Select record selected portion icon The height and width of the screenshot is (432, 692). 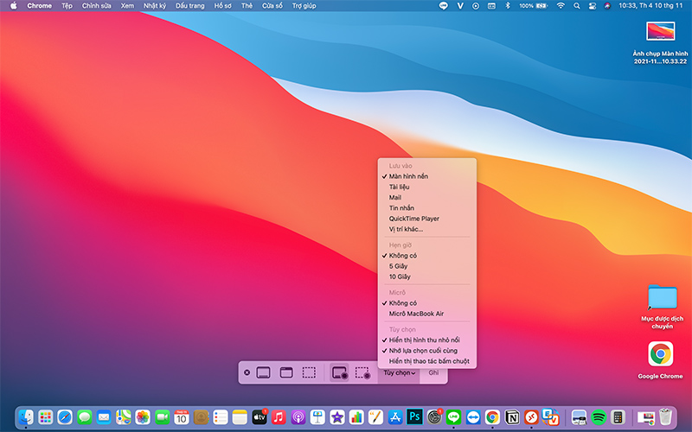[x=362, y=373]
